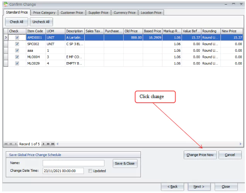Open the Currency Price tab

tap(125, 12)
